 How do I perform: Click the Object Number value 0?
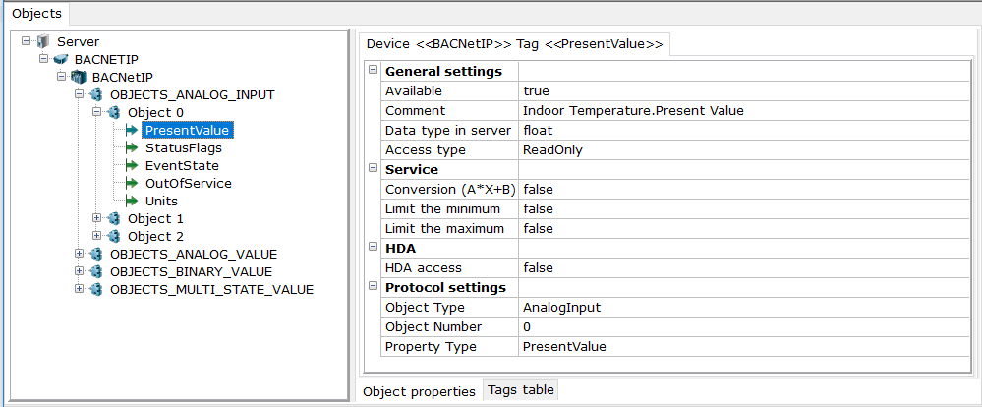tap(746, 326)
